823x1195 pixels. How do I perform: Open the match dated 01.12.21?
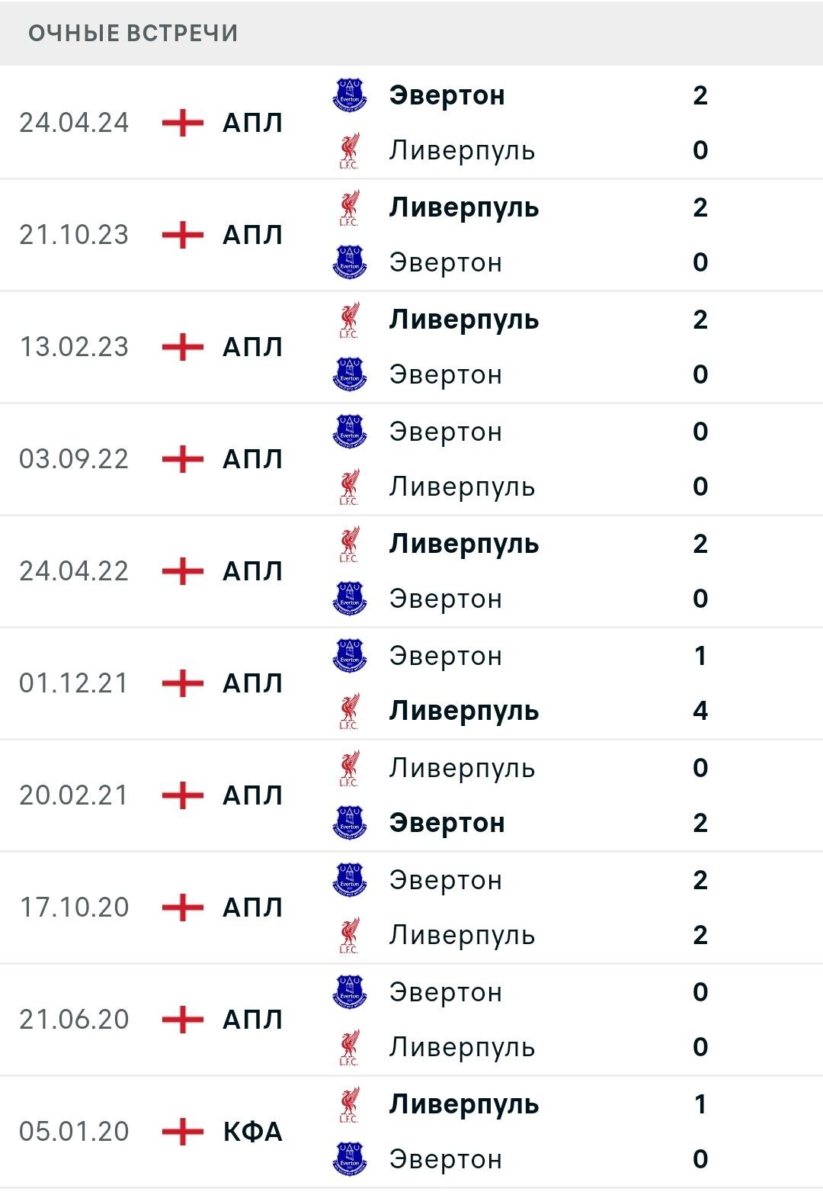(x=411, y=683)
